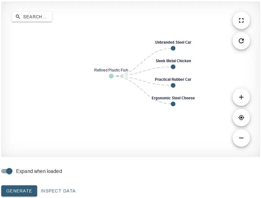Click the refresh graph icon
This screenshot has width=262, height=198.
coord(241,41)
